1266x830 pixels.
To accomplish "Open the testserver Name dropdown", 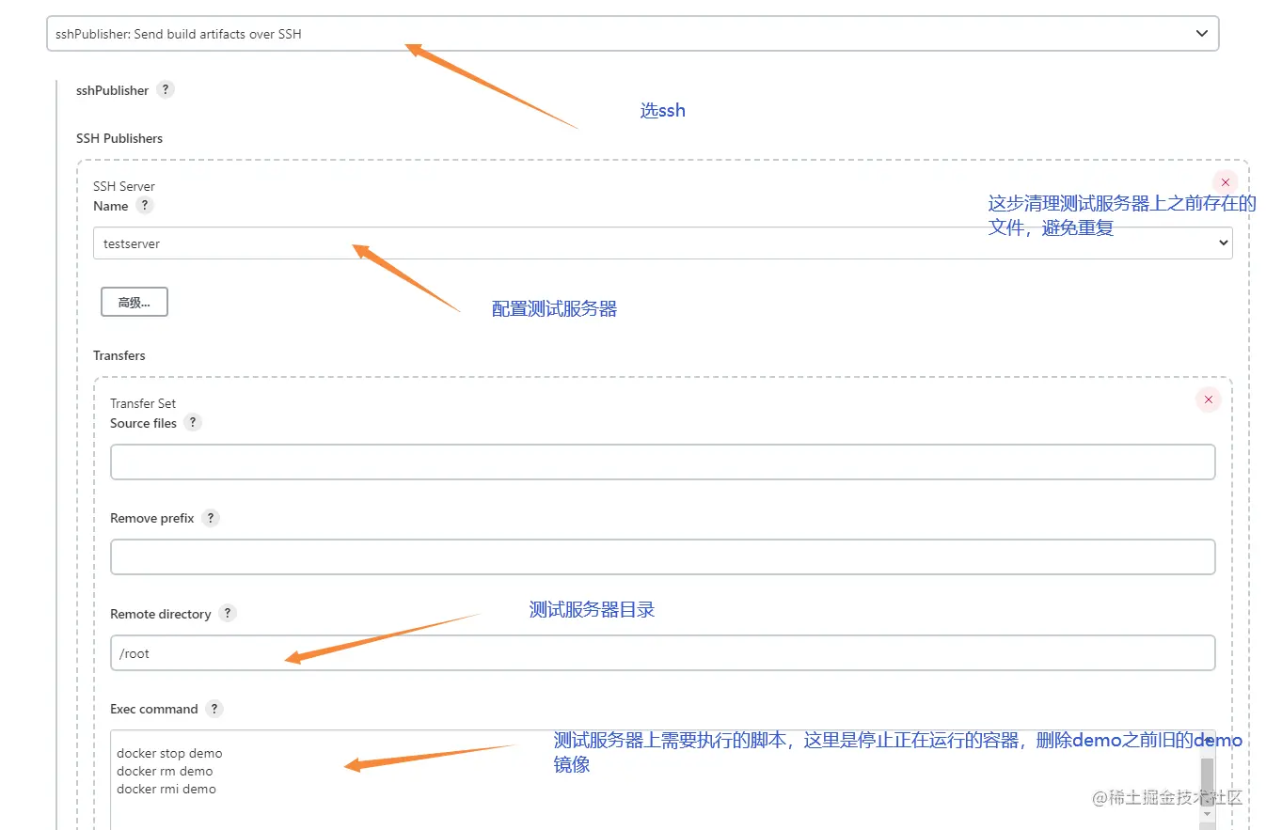I will point(662,243).
